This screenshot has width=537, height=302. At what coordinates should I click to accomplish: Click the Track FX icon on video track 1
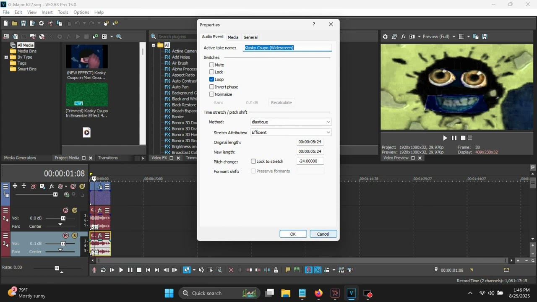52,186
